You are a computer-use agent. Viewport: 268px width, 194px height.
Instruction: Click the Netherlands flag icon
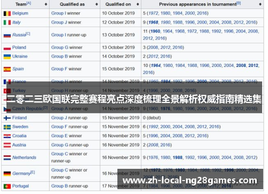[7, 158]
